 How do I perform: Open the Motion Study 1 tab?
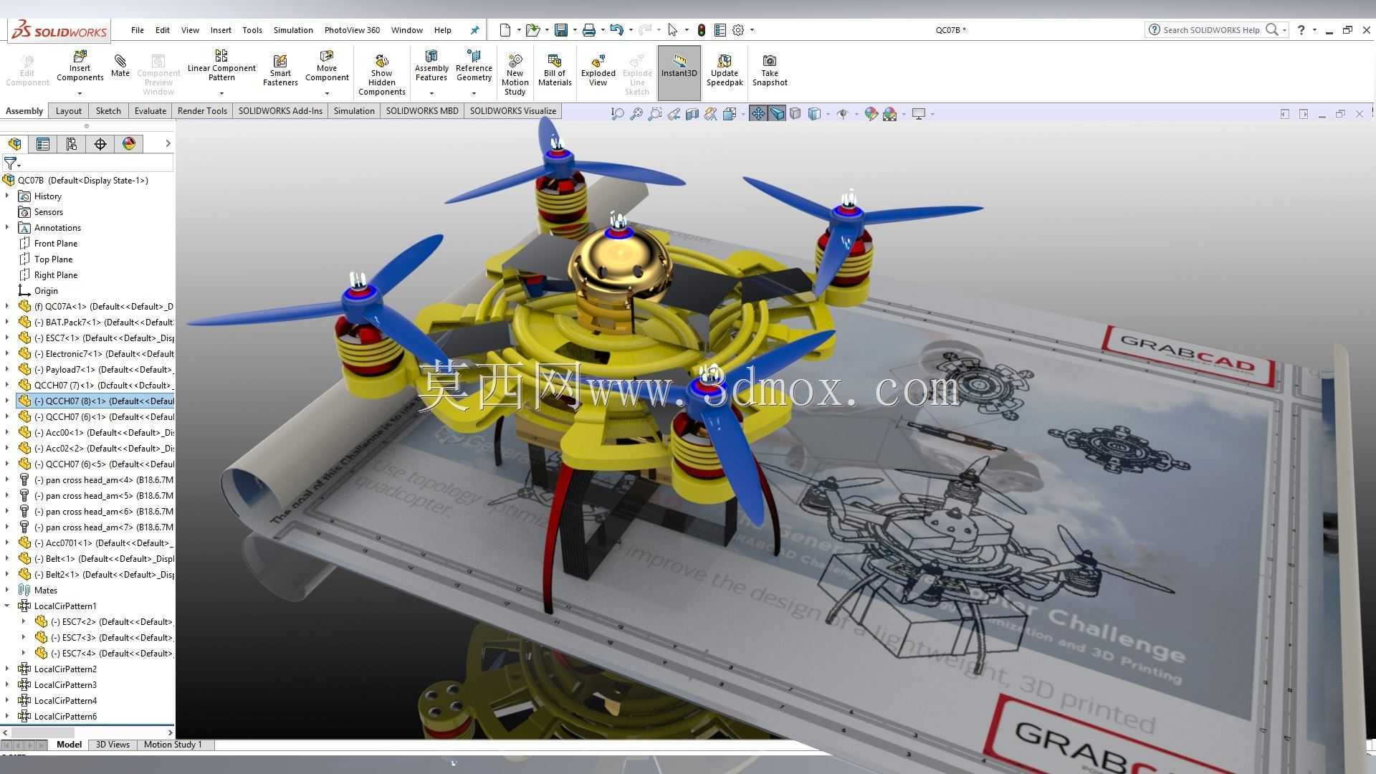click(x=173, y=745)
